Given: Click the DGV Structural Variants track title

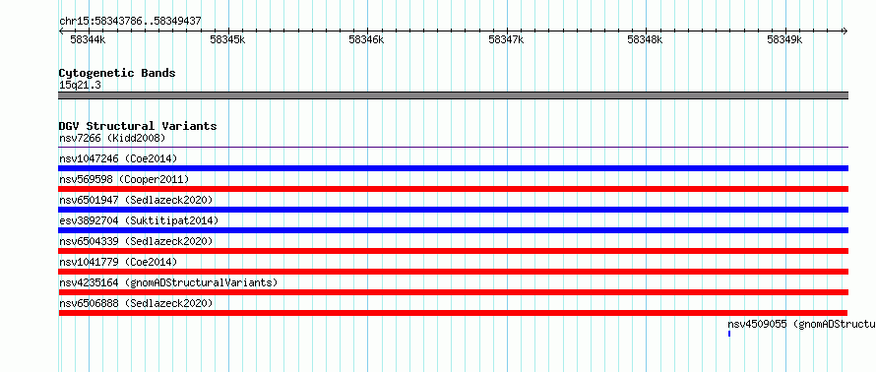Looking at the screenshot, I should [x=138, y=126].
